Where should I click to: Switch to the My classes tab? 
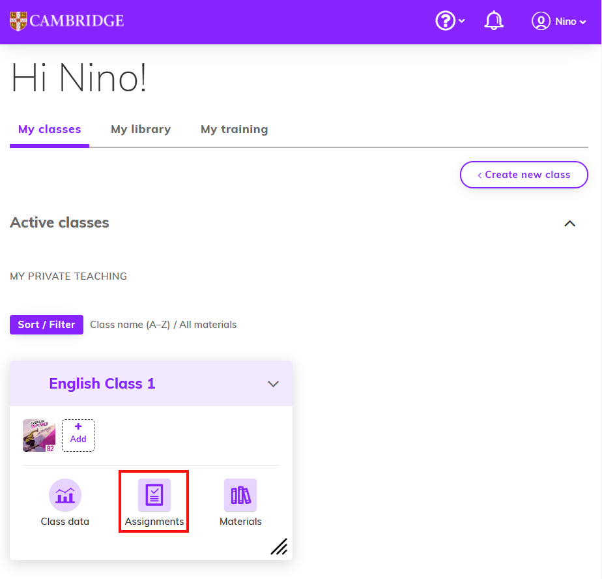50,129
